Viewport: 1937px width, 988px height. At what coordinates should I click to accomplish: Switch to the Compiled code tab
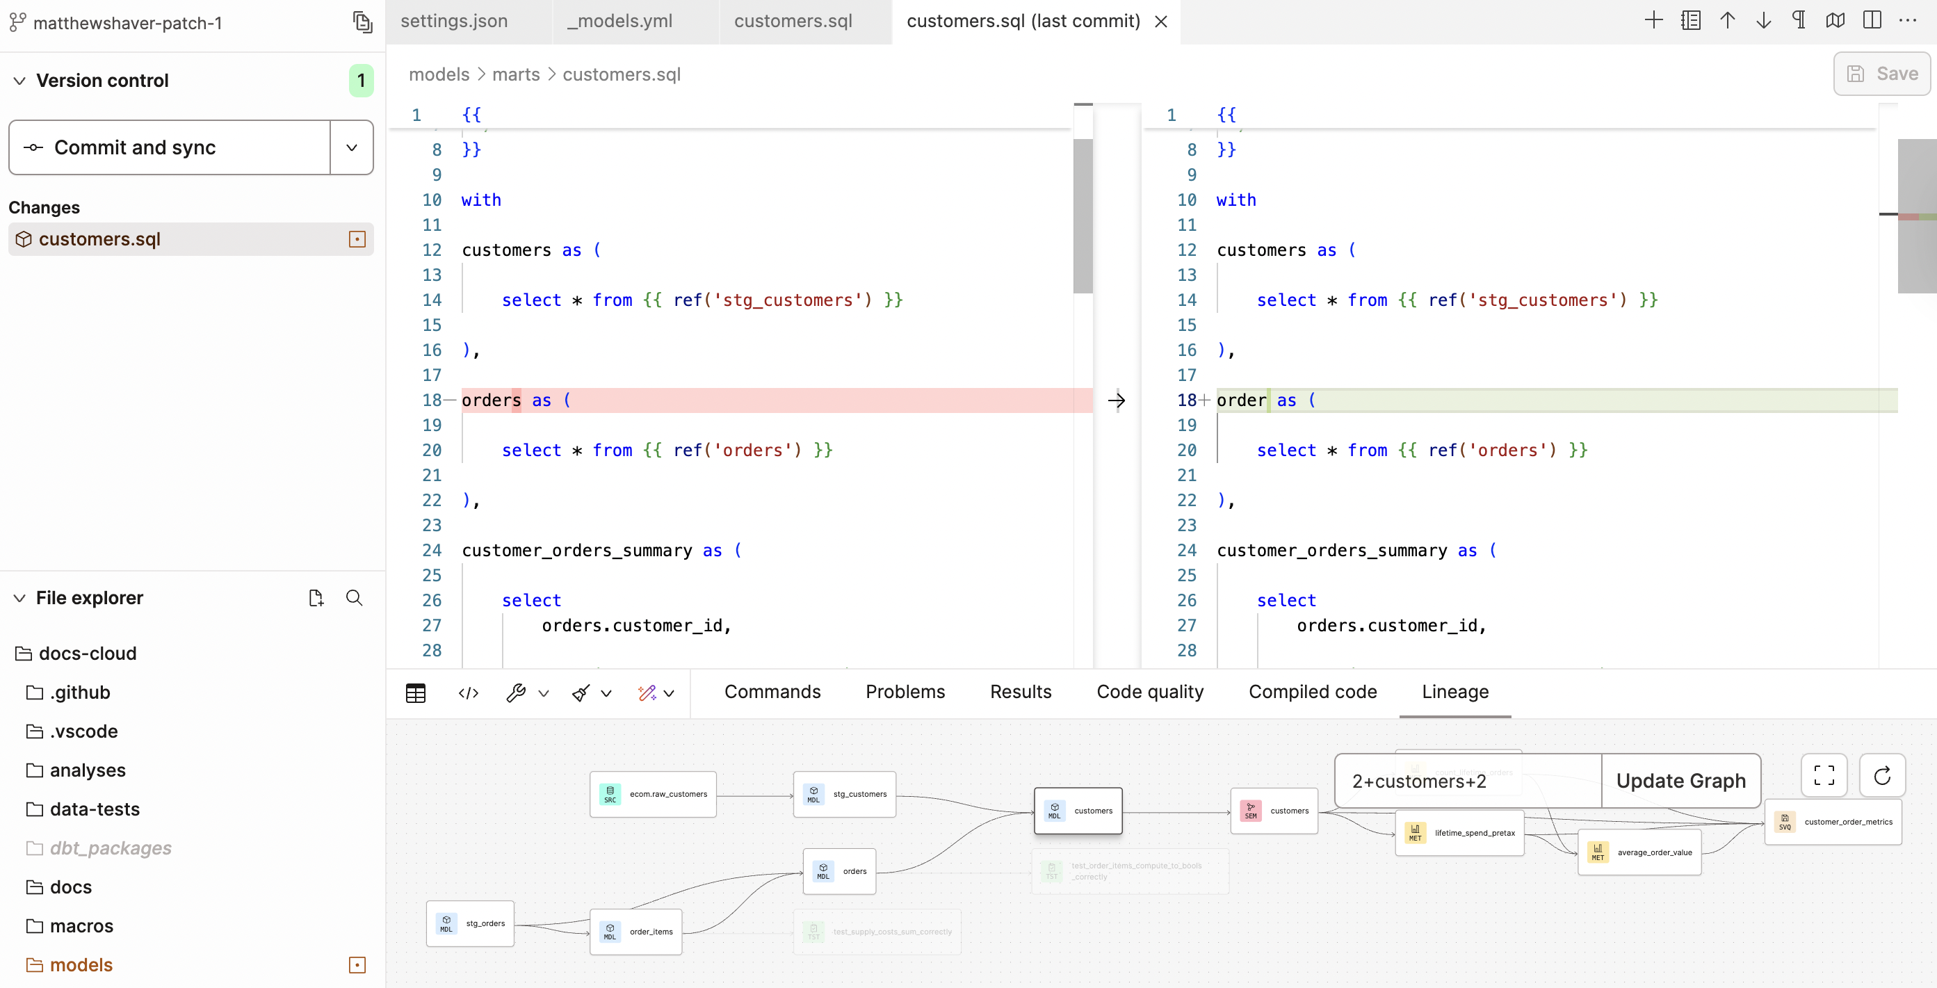tap(1312, 692)
